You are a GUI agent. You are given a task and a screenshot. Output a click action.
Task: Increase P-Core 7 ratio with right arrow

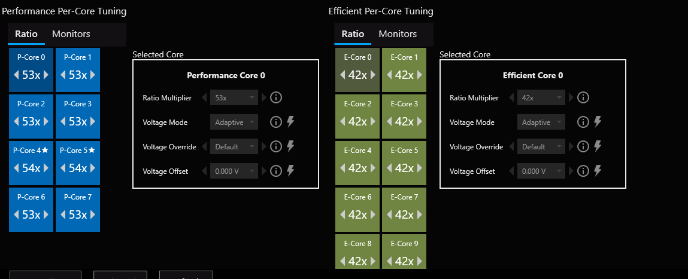tap(93, 214)
